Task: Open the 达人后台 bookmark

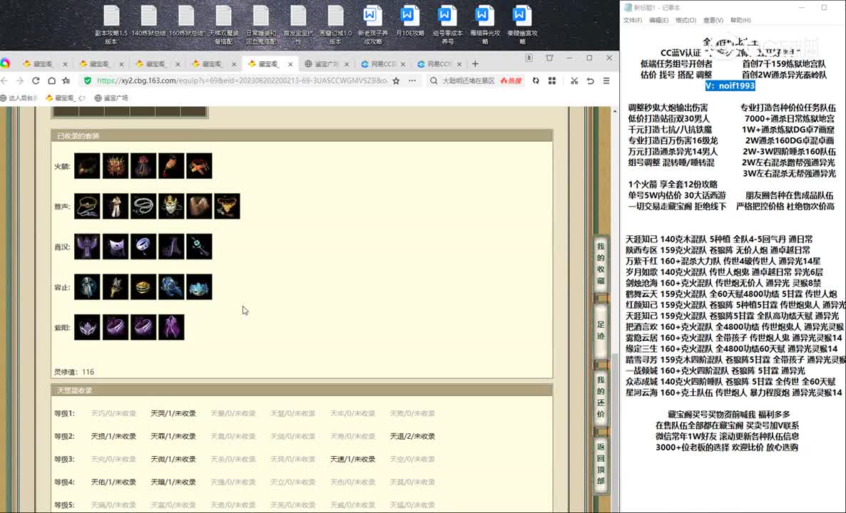Action: click(x=19, y=98)
